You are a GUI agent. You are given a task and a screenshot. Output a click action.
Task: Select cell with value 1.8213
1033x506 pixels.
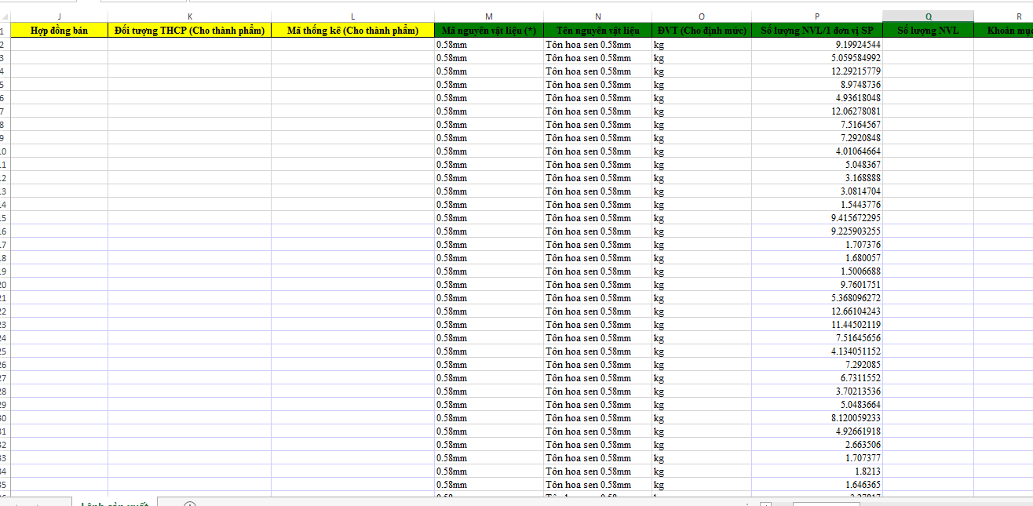(817, 471)
